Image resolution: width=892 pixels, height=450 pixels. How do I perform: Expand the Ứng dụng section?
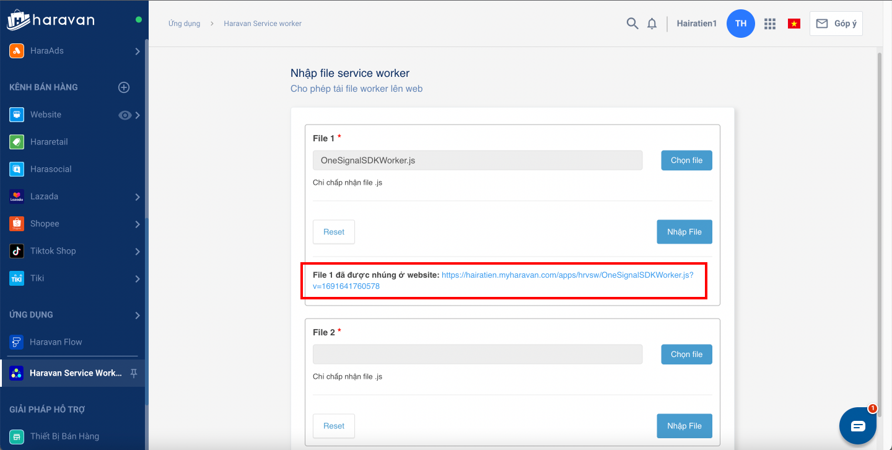tap(137, 315)
